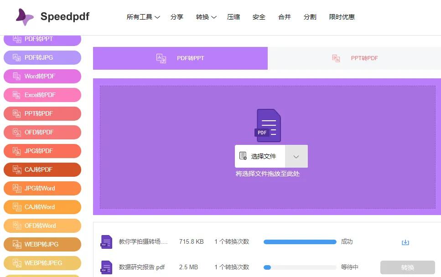Start converting 数据研究报告.pdf with 转换 button
This screenshot has width=441, height=277.
pos(407,267)
